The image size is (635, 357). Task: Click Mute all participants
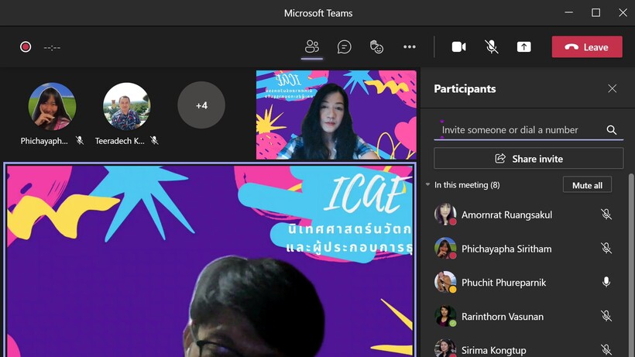click(x=587, y=185)
